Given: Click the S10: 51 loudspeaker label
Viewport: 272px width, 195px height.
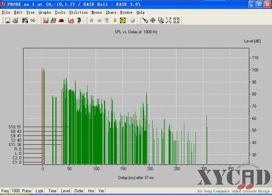Looking at the screenshot, I should [x=15, y=127].
